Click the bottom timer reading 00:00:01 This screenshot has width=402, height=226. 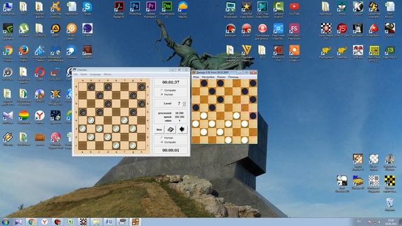pos(171,150)
